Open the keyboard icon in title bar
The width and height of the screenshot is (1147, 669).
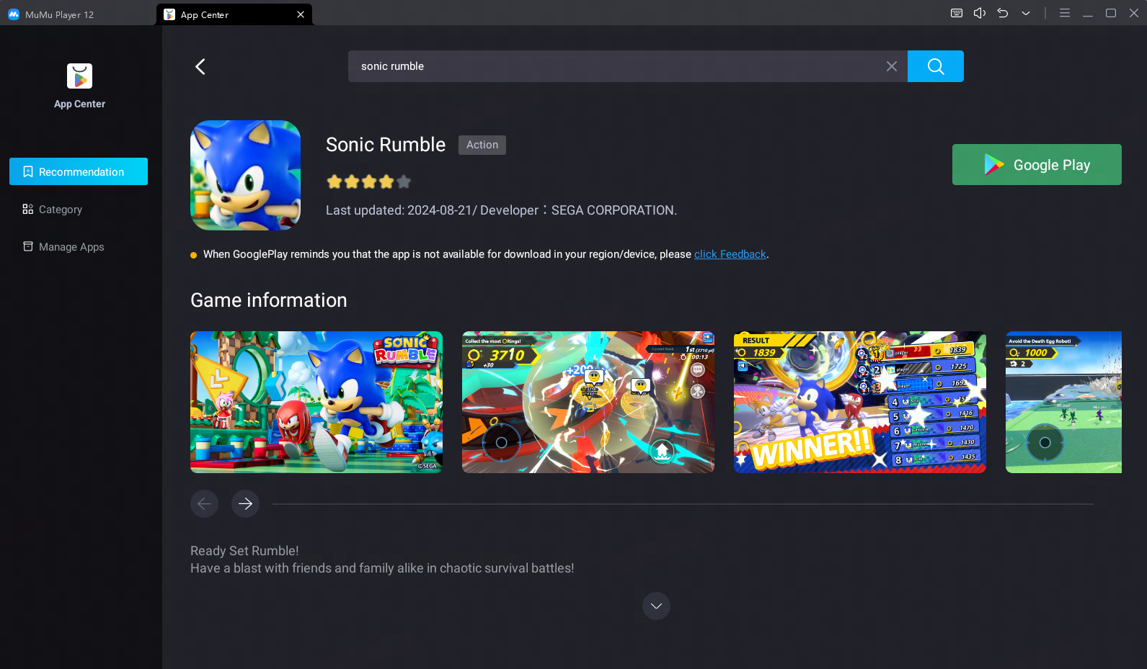[957, 13]
